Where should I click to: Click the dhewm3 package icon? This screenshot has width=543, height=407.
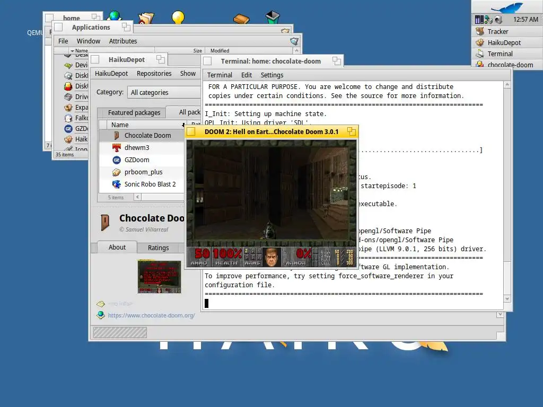coord(117,148)
